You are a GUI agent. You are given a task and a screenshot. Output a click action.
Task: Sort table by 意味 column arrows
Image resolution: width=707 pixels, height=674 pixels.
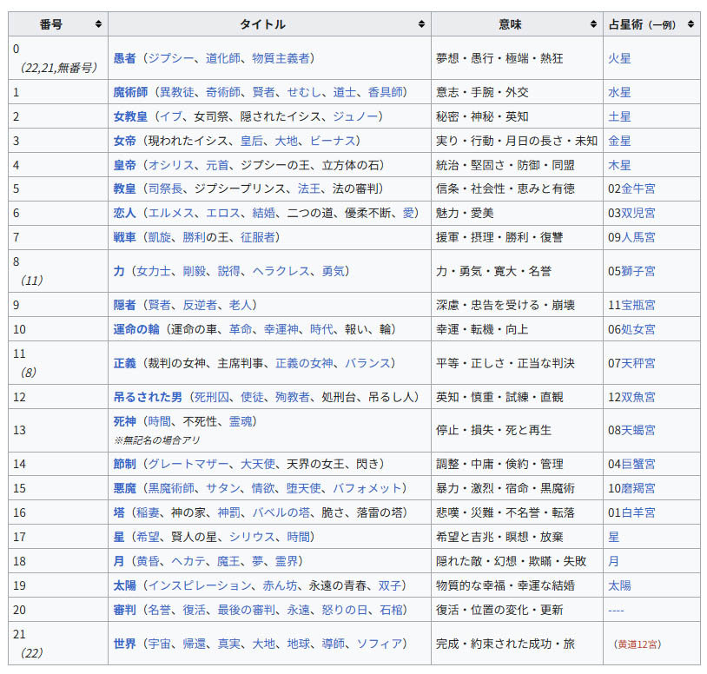[593, 24]
